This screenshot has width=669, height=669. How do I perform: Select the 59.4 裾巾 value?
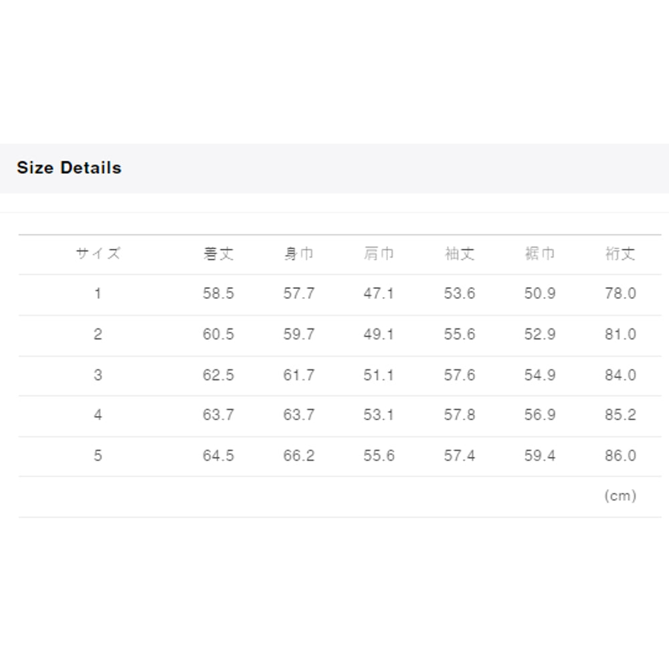click(x=539, y=456)
